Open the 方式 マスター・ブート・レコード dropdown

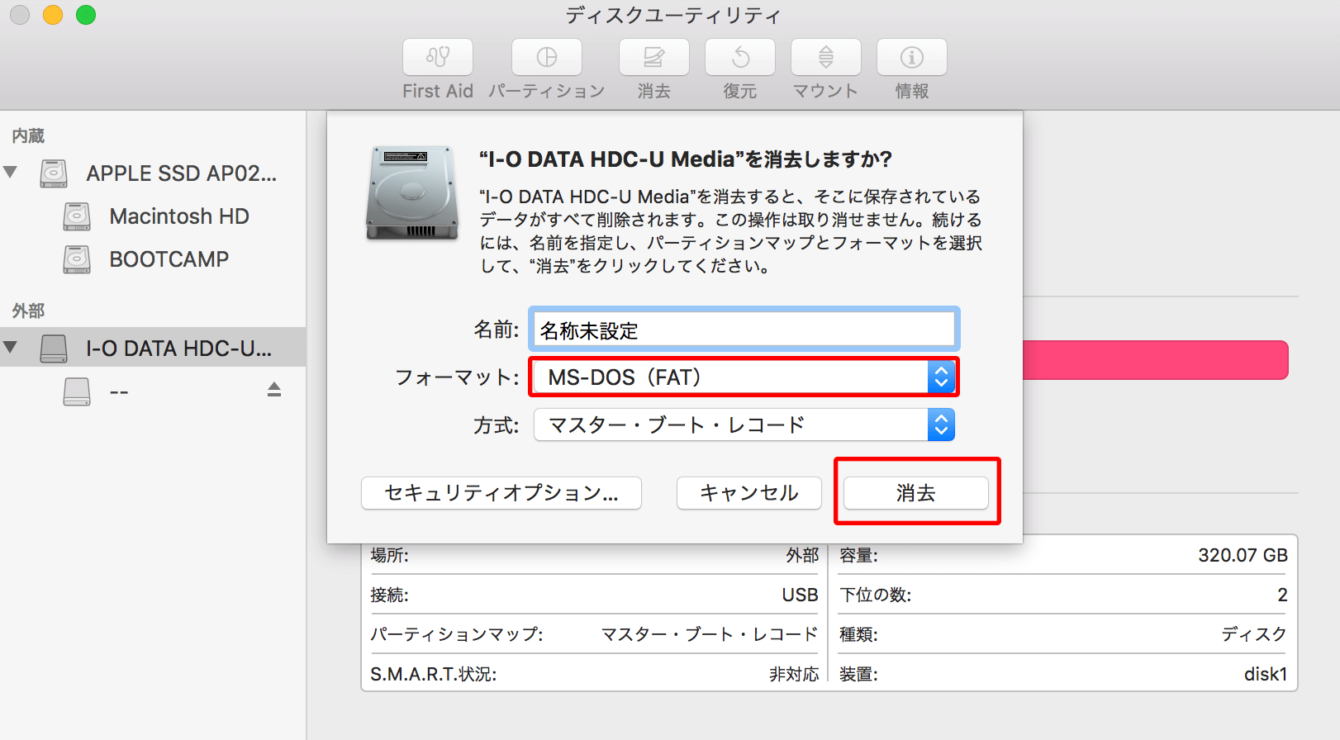point(744,425)
